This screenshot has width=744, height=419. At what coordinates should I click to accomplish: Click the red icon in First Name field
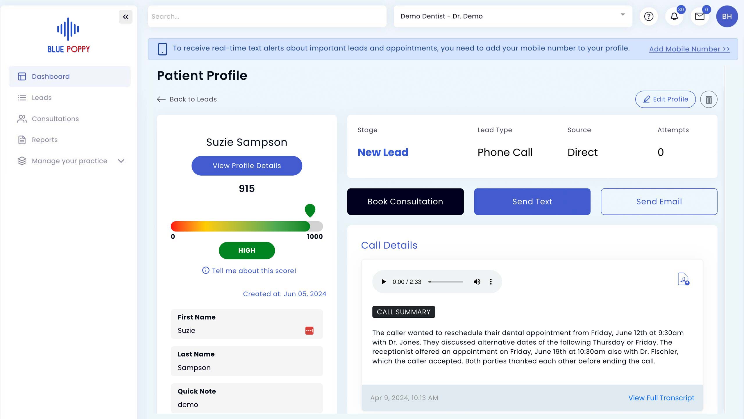coord(309,330)
